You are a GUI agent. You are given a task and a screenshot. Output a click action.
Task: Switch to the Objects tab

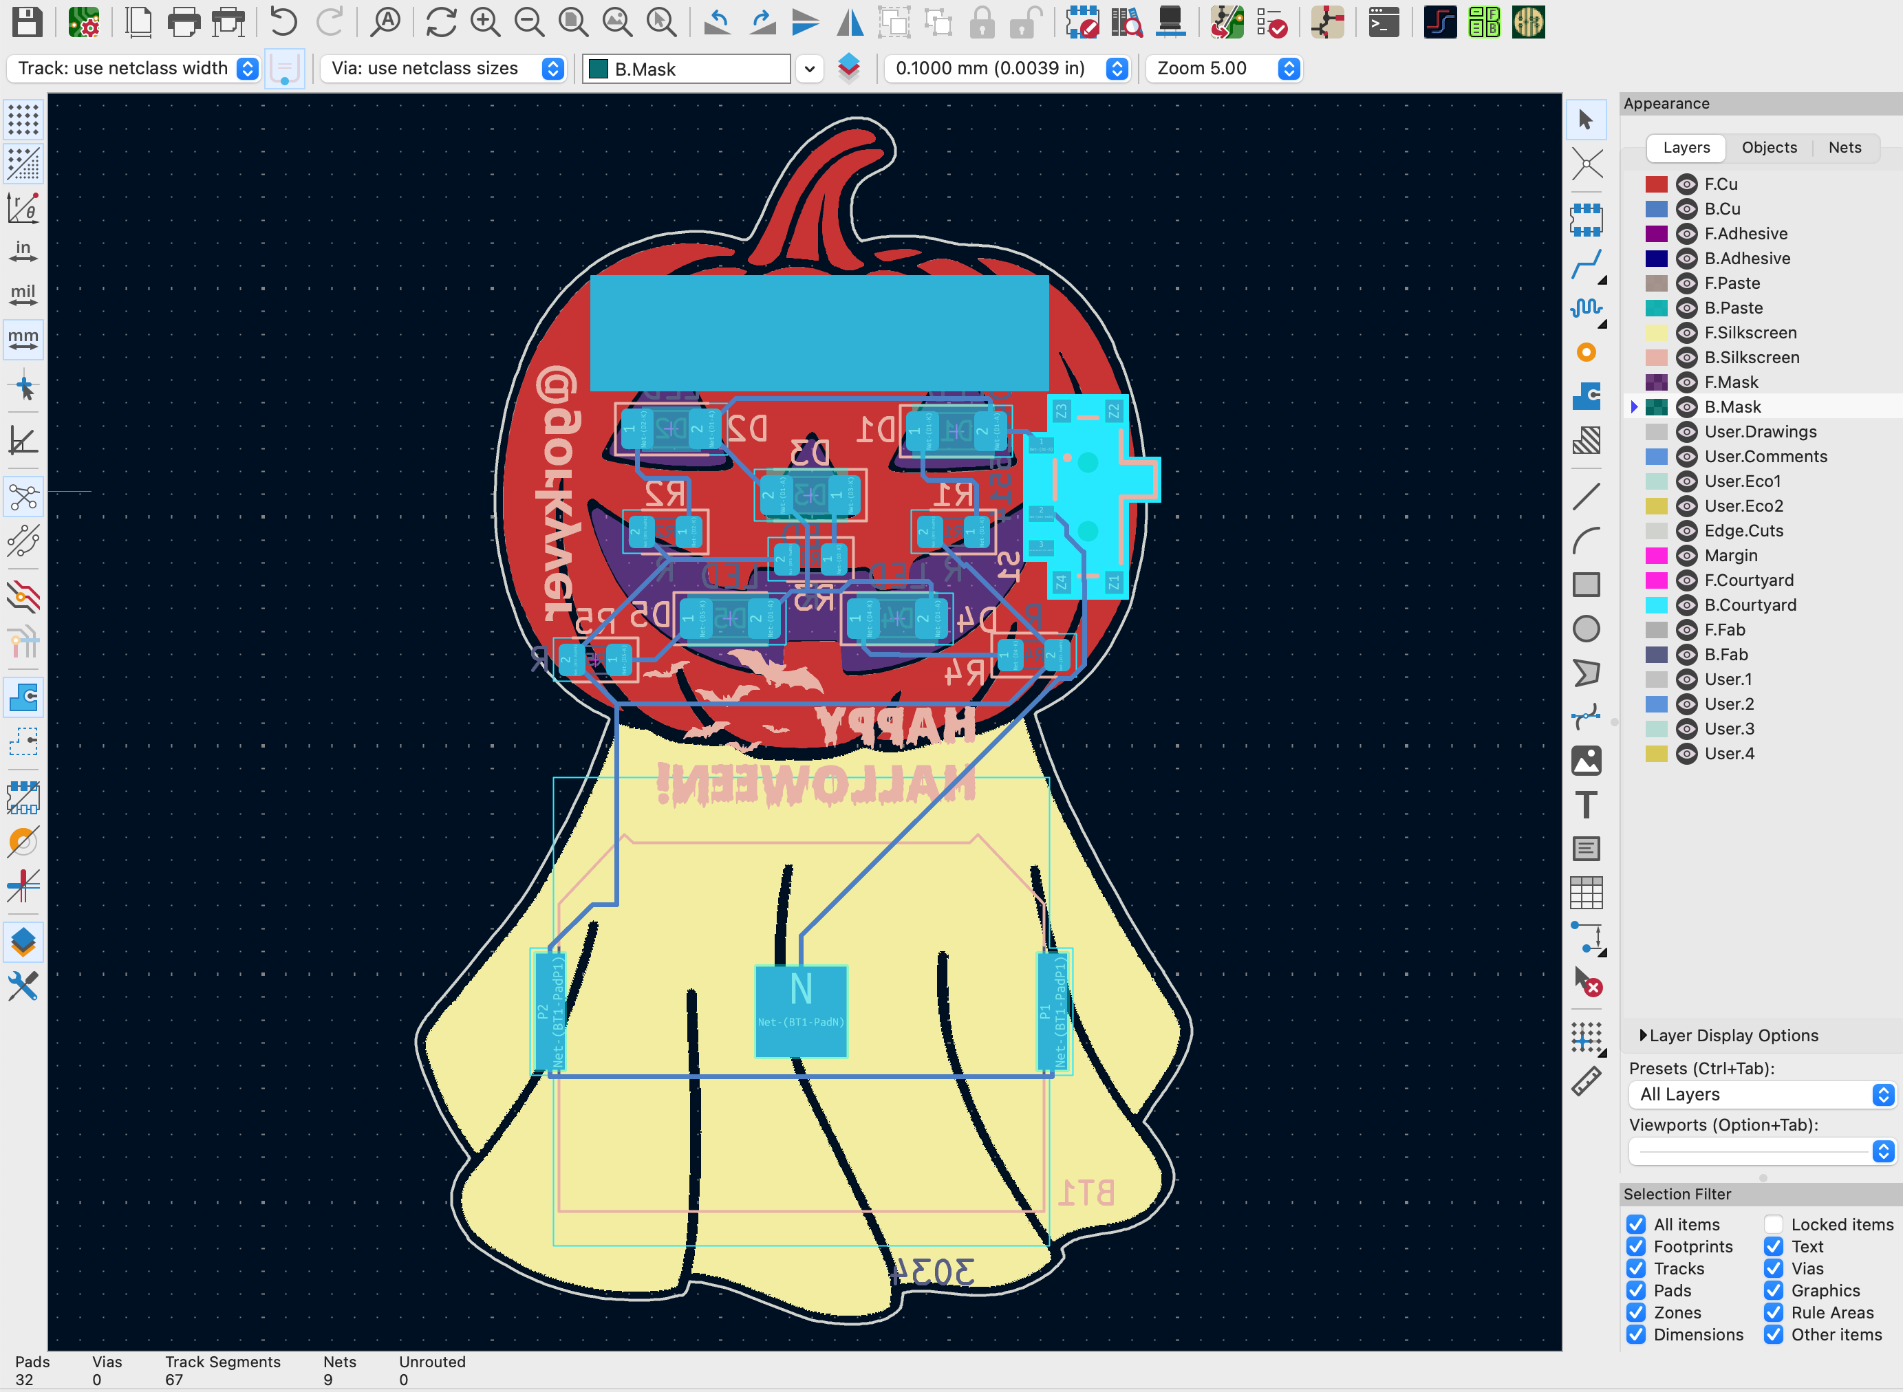pos(1769,147)
